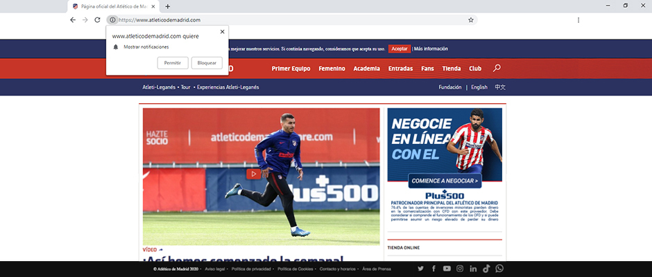Open the Primer Equipo menu
The width and height of the screenshot is (652, 277).
(x=291, y=69)
